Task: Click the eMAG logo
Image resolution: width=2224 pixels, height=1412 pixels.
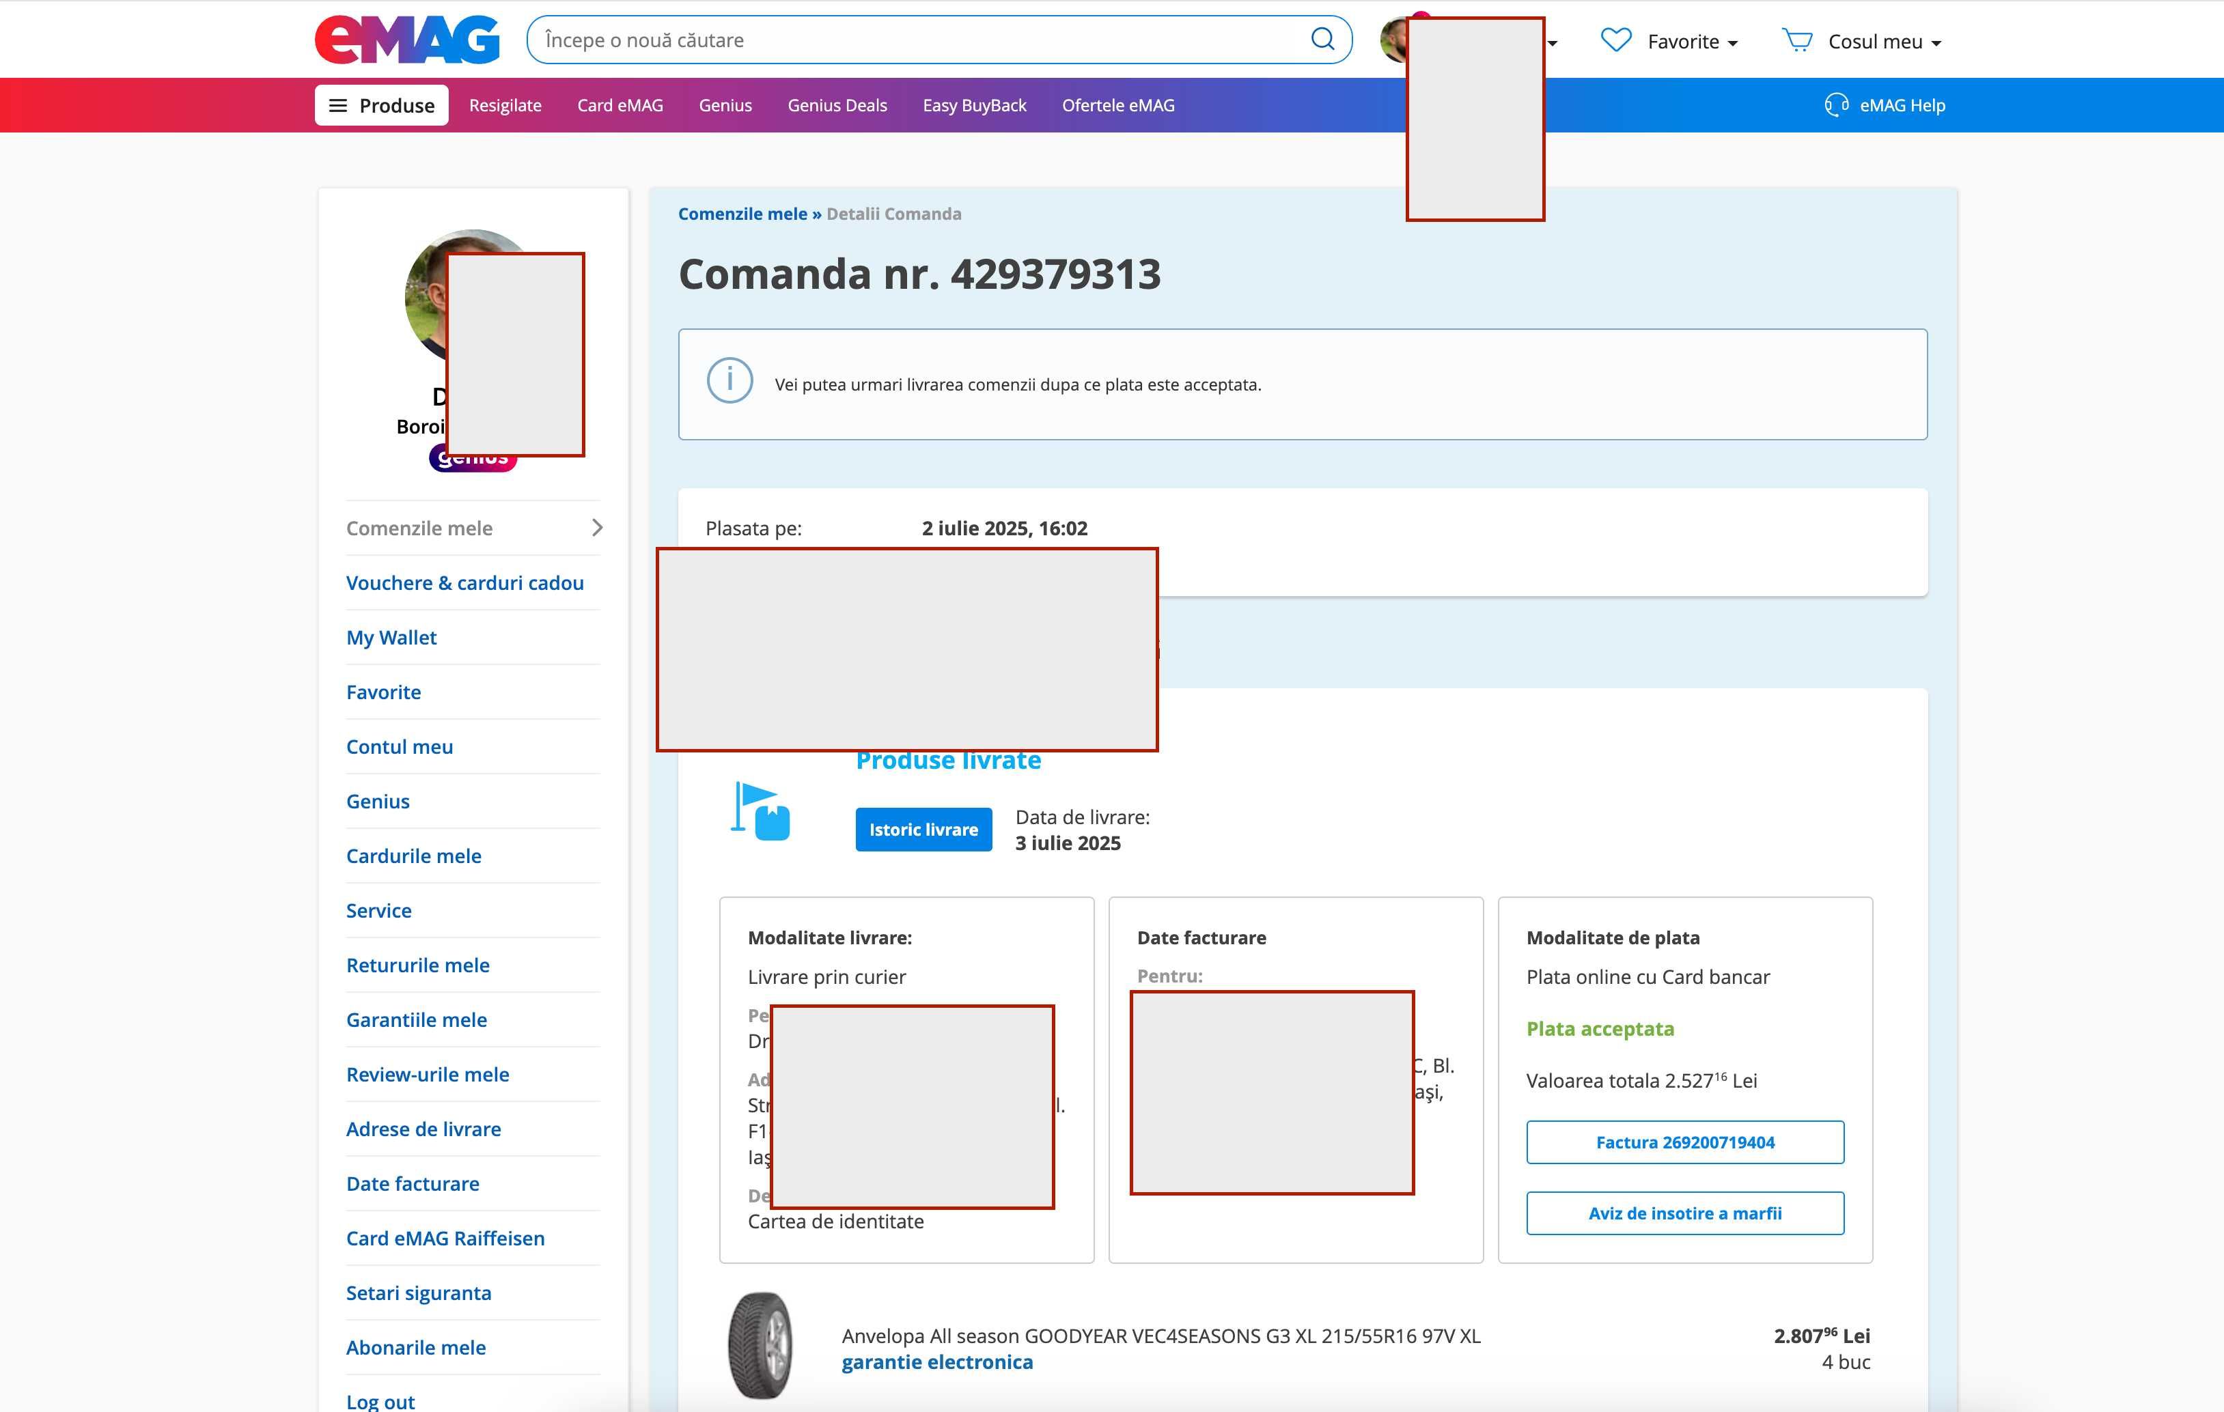Action: 407,40
